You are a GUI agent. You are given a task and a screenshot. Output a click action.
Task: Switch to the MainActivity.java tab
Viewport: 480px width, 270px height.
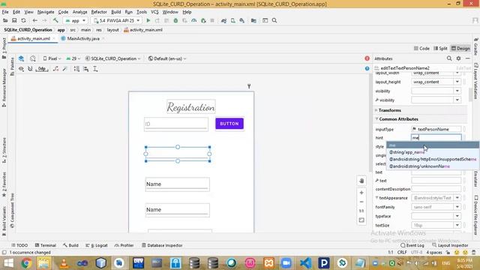(83, 38)
